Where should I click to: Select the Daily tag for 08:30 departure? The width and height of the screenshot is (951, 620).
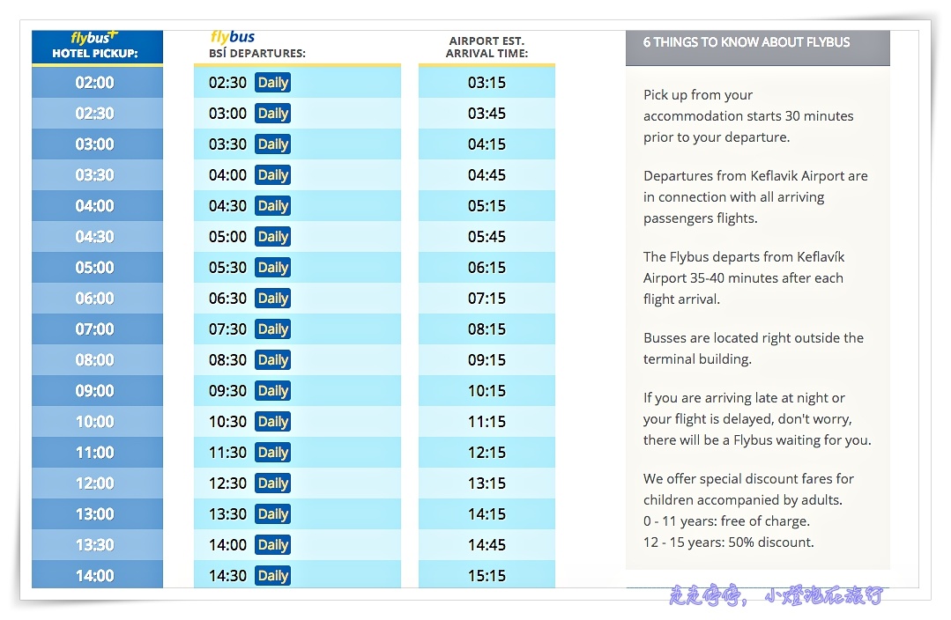pos(272,360)
